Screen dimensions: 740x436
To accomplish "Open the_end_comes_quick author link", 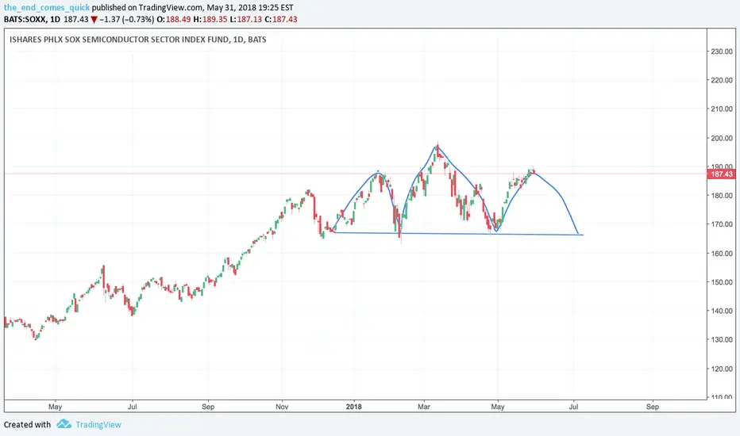I will point(46,8).
